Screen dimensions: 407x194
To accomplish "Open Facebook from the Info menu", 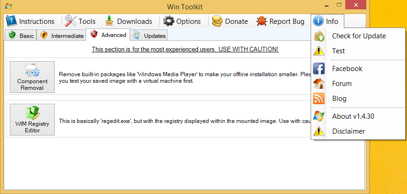I will pos(358,68).
